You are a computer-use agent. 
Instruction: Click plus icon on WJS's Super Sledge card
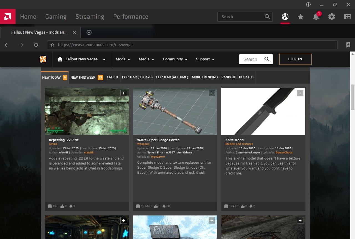212,93
